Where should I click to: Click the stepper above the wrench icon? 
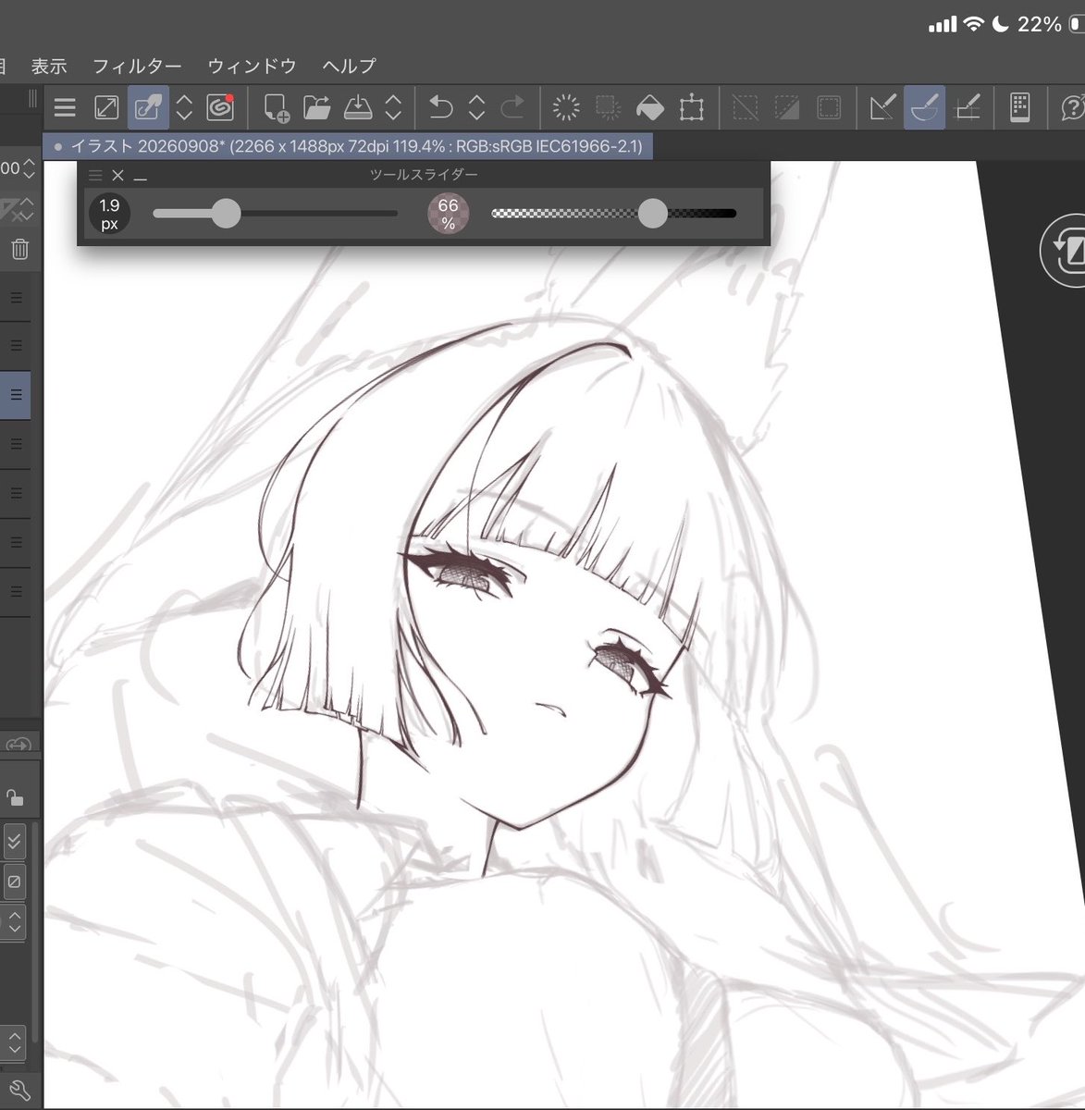(x=14, y=1042)
